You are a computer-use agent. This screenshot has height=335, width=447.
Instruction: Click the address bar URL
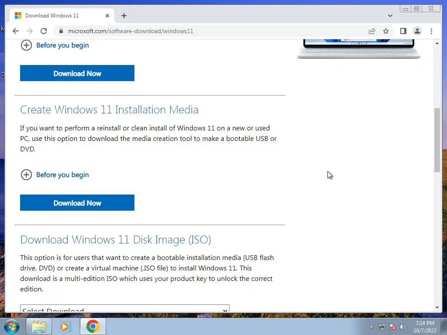pyautogui.click(x=131, y=31)
